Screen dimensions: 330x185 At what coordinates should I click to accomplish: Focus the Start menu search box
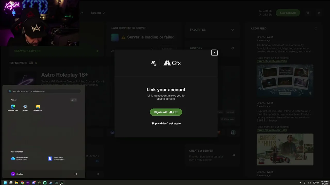point(44,91)
